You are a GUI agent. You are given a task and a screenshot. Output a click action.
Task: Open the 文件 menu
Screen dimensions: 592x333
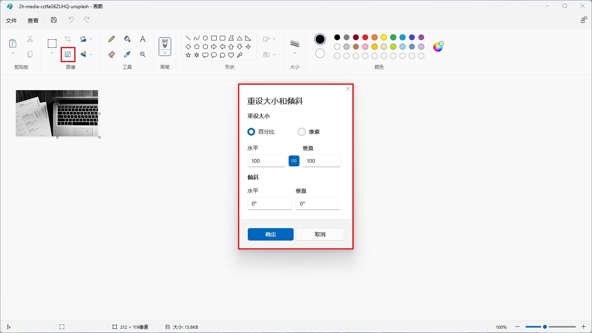click(x=12, y=20)
